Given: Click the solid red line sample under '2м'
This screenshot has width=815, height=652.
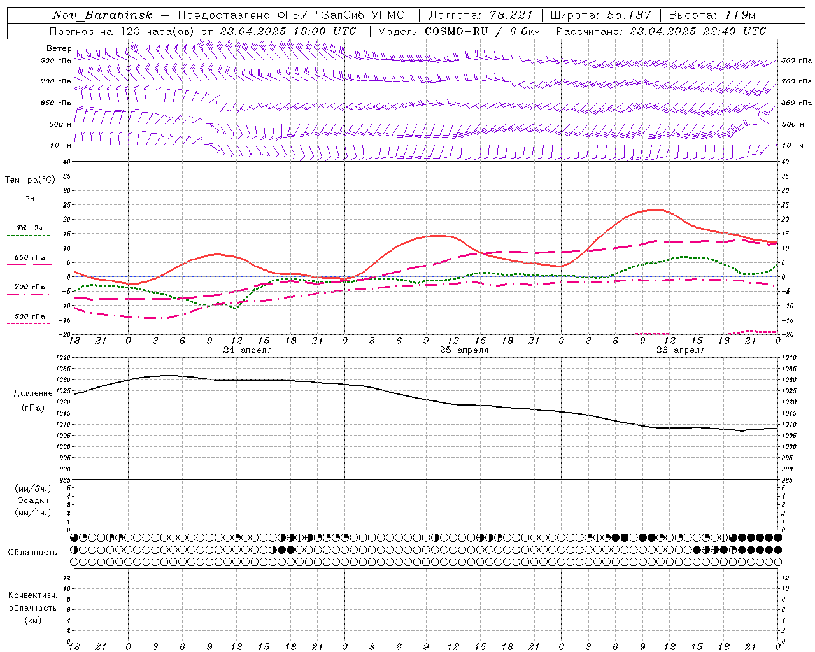Looking at the screenshot, I should point(29,206).
